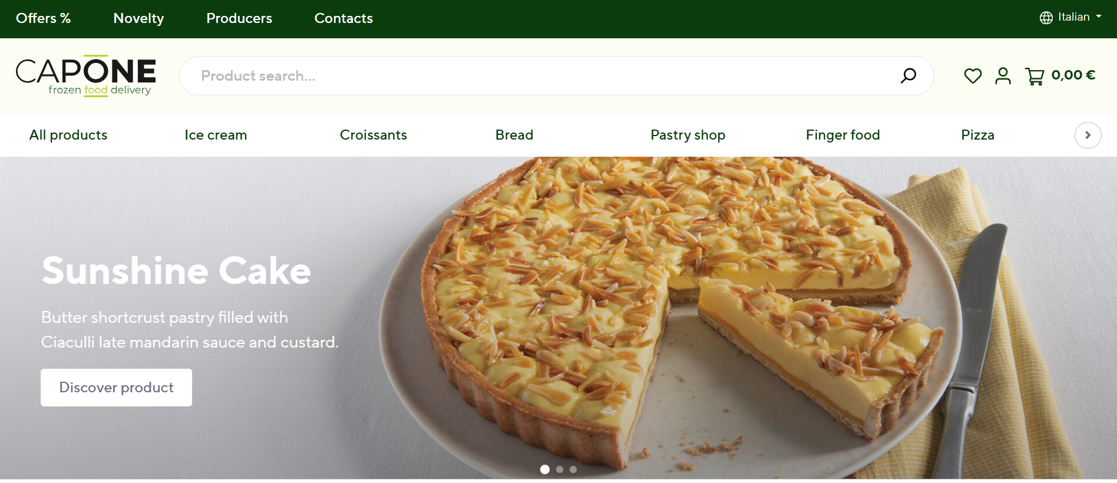Click the search magnifier icon
The height and width of the screenshot is (483, 1117).
click(x=908, y=75)
